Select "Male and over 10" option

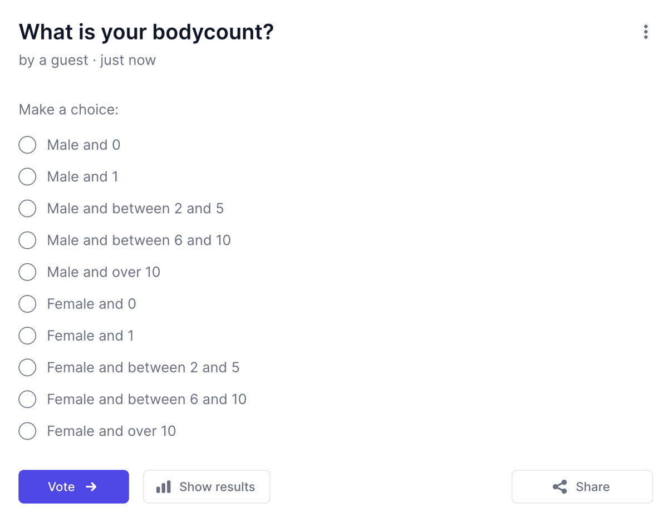[x=27, y=272]
